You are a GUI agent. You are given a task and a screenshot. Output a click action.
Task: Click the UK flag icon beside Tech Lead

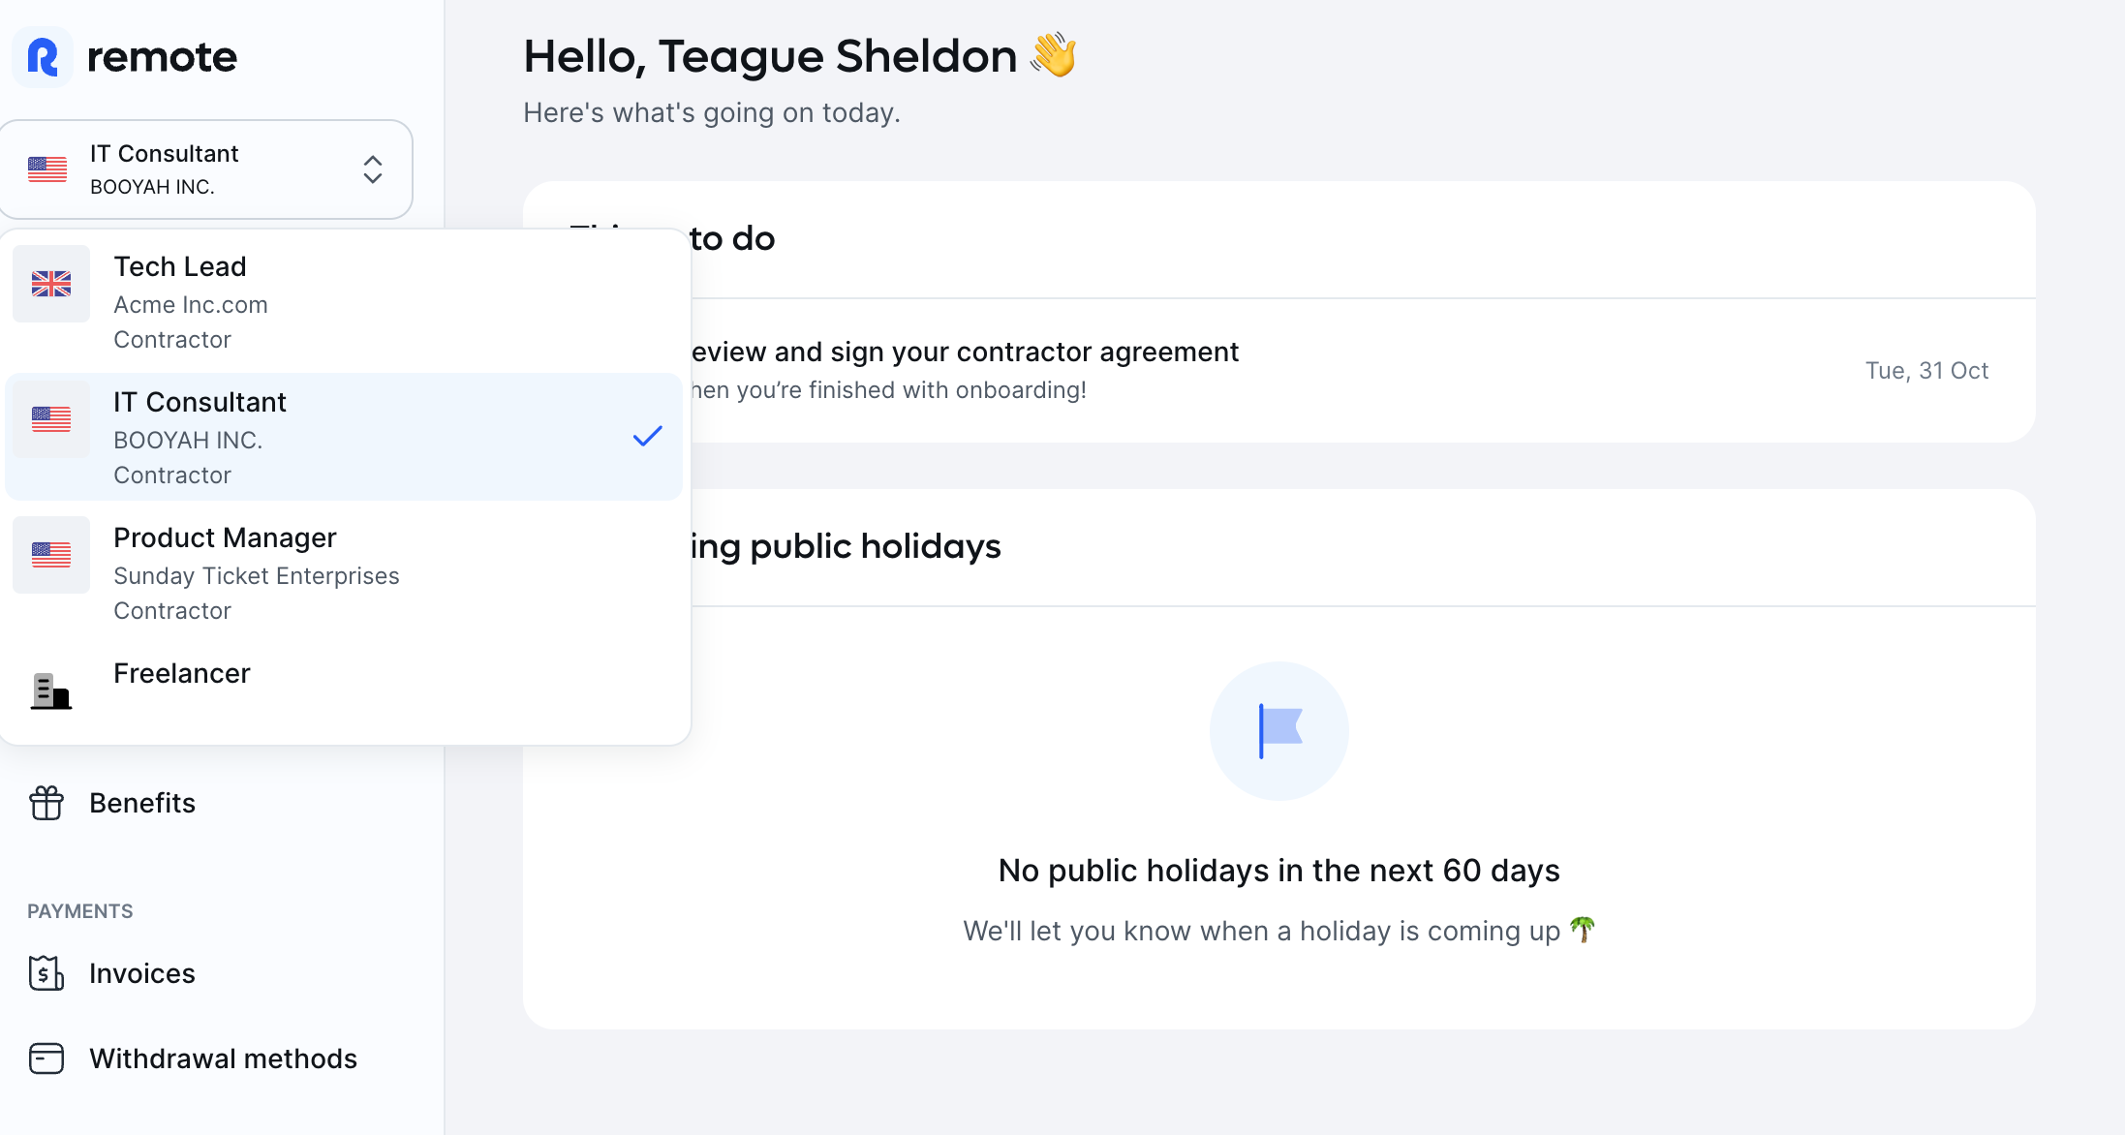coord(51,284)
